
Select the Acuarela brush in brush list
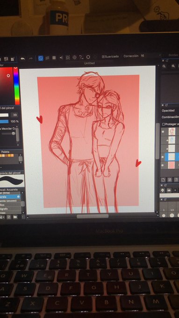[10, 197]
